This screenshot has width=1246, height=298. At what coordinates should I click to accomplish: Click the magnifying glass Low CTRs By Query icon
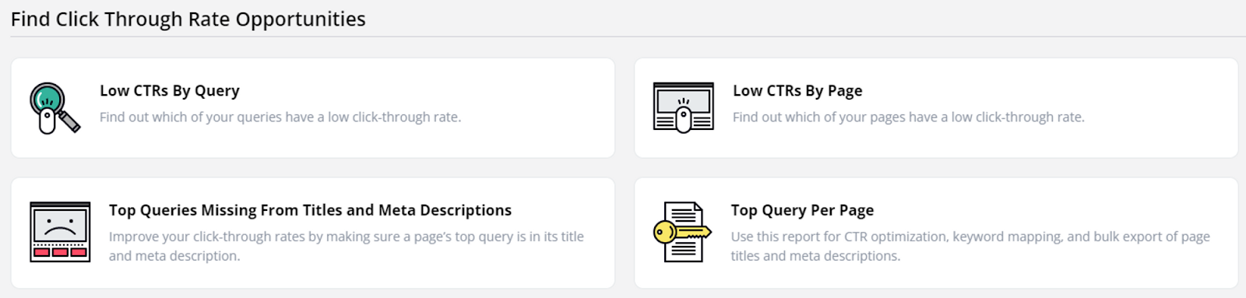pyautogui.click(x=55, y=108)
